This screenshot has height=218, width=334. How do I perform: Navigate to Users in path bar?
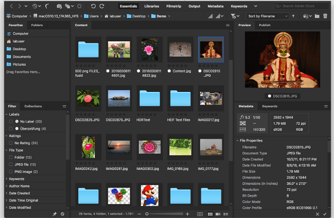91,16
